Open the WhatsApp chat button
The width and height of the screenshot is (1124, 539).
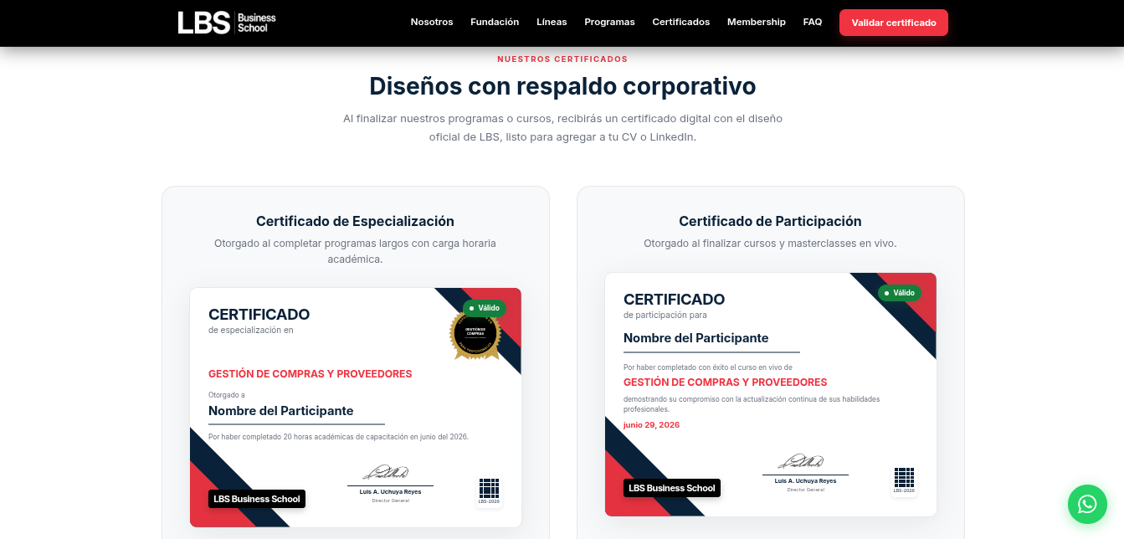[x=1087, y=504]
